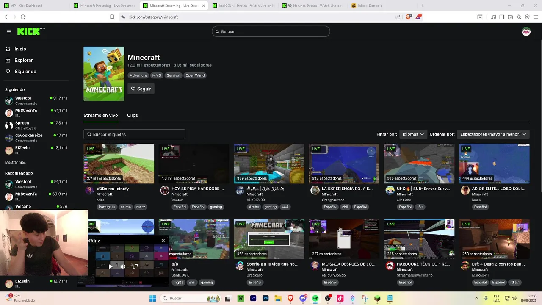Open the user profile avatar menu

(526, 31)
